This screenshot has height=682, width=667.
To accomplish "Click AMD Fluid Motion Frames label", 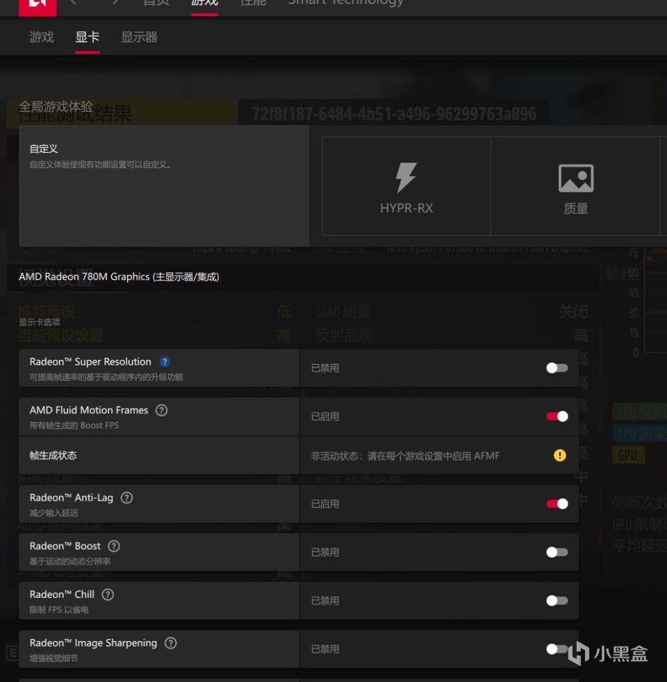I will point(89,410).
